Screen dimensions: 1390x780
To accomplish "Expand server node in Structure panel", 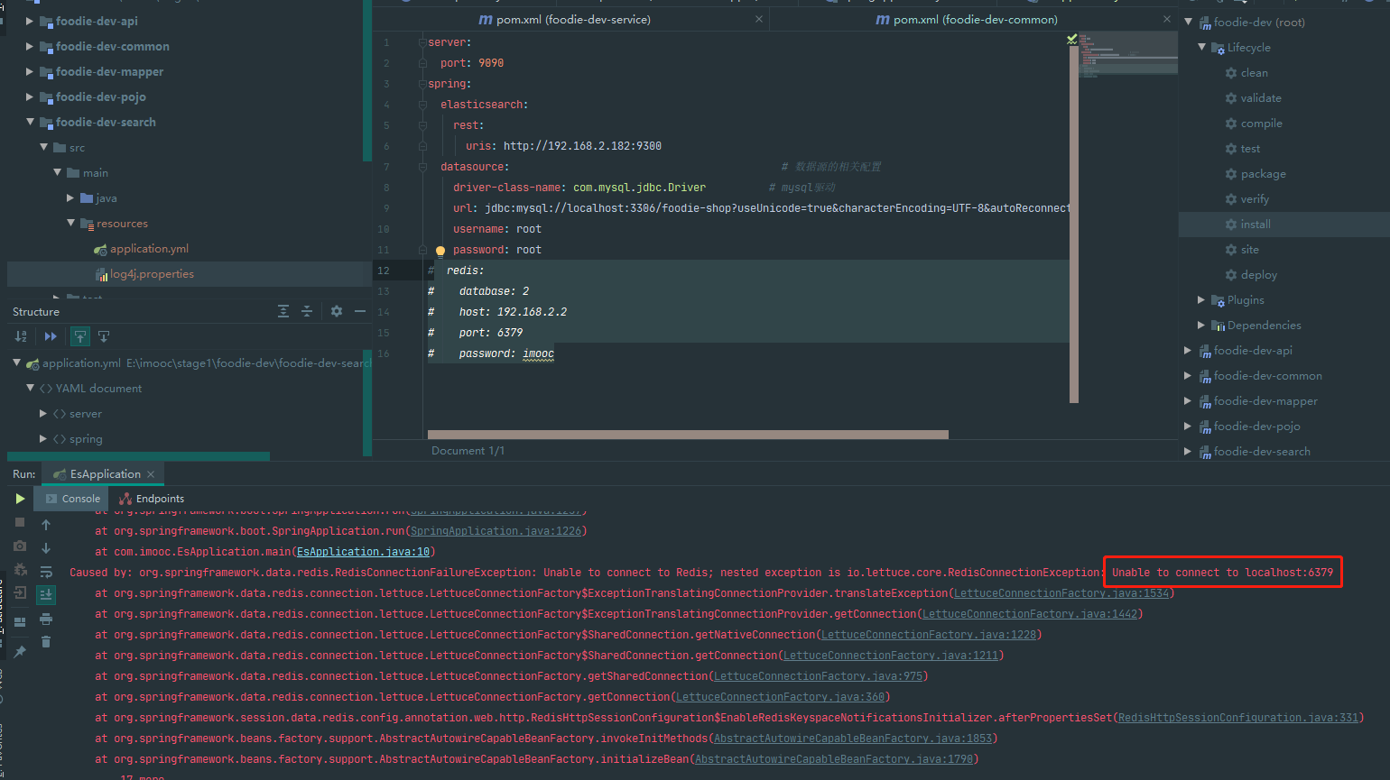I will (43, 414).
